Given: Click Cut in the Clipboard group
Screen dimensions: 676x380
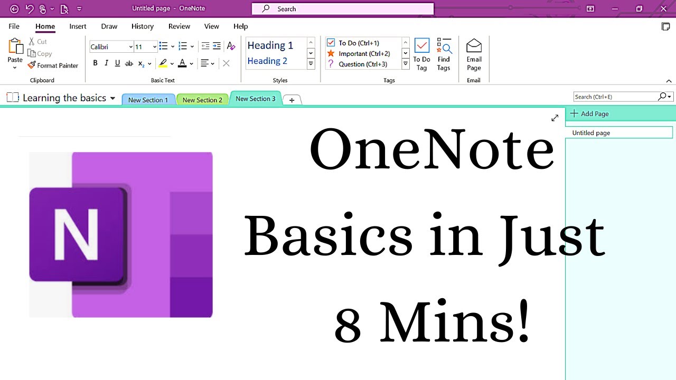Looking at the screenshot, I should click(38, 42).
